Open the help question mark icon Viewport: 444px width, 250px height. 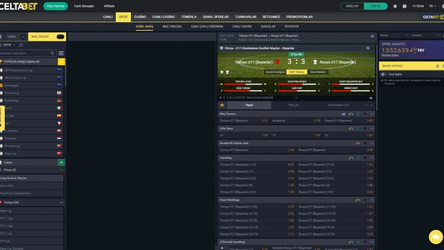pos(403,6)
